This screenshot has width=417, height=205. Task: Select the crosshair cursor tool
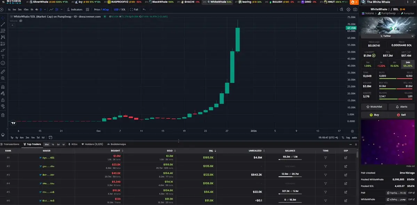3,18
